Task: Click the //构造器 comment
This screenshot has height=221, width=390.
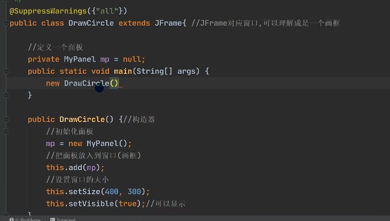Action: (x=139, y=119)
